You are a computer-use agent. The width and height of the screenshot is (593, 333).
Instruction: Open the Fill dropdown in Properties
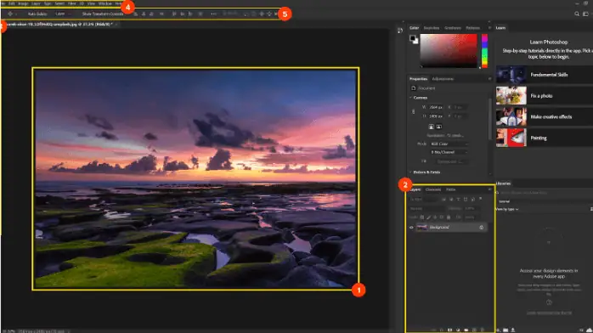click(451, 161)
